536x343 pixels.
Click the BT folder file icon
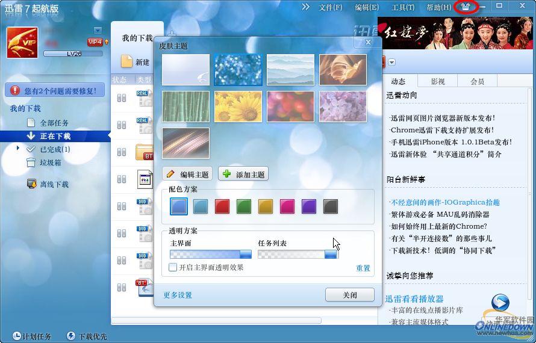pyautogui.click(x=145, y=152)
